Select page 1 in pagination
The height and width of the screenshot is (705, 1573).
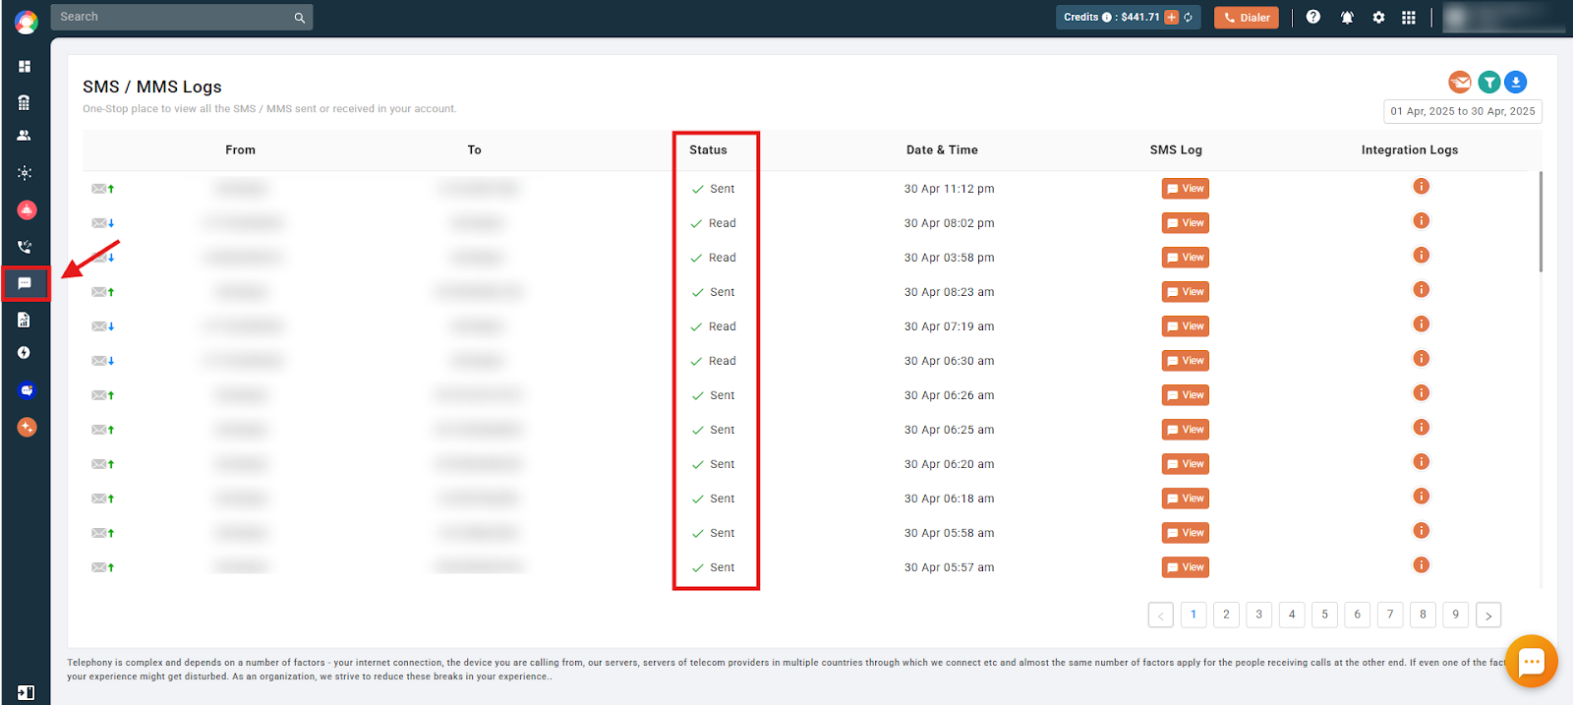pos(1194,615)
